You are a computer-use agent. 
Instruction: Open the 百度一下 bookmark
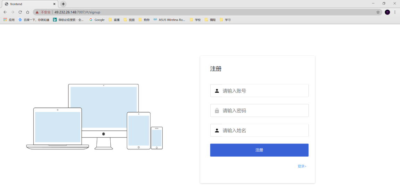pyautogui.click(x=34, y=20)
